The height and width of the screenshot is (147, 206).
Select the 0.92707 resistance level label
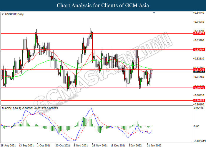[199, 50]
